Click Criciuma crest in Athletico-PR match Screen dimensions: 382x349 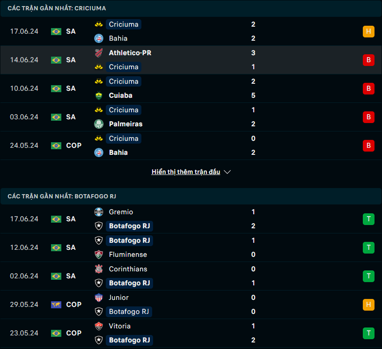[x=99, y=67]
